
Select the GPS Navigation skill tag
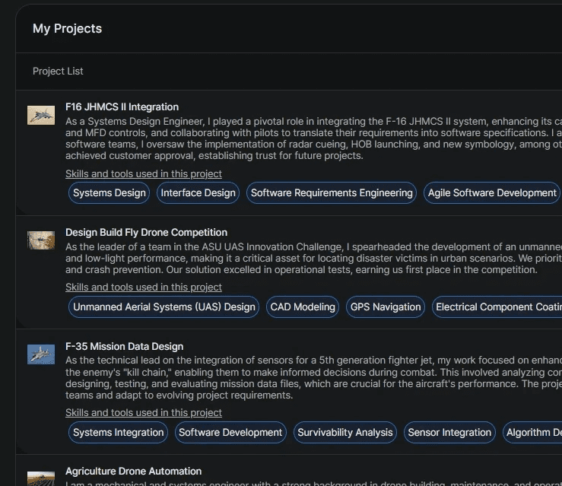[x=386, y=307]
